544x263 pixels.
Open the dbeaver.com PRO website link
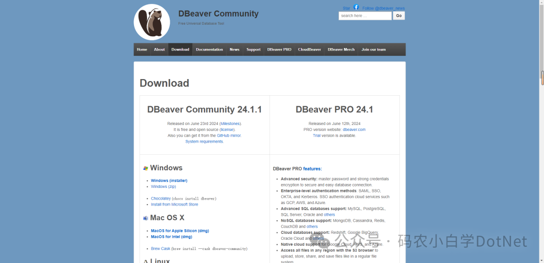[x=354, y=129]
